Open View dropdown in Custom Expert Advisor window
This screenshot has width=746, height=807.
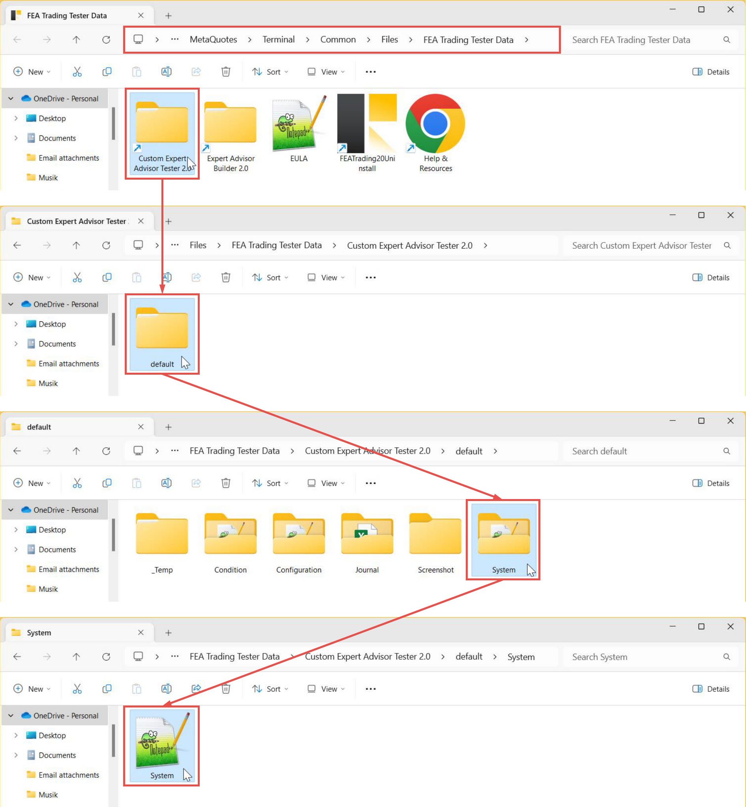[326, 277]
